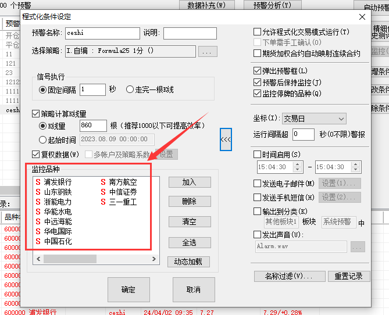Click 预警分析(Y) in background window

pos(273,5)
